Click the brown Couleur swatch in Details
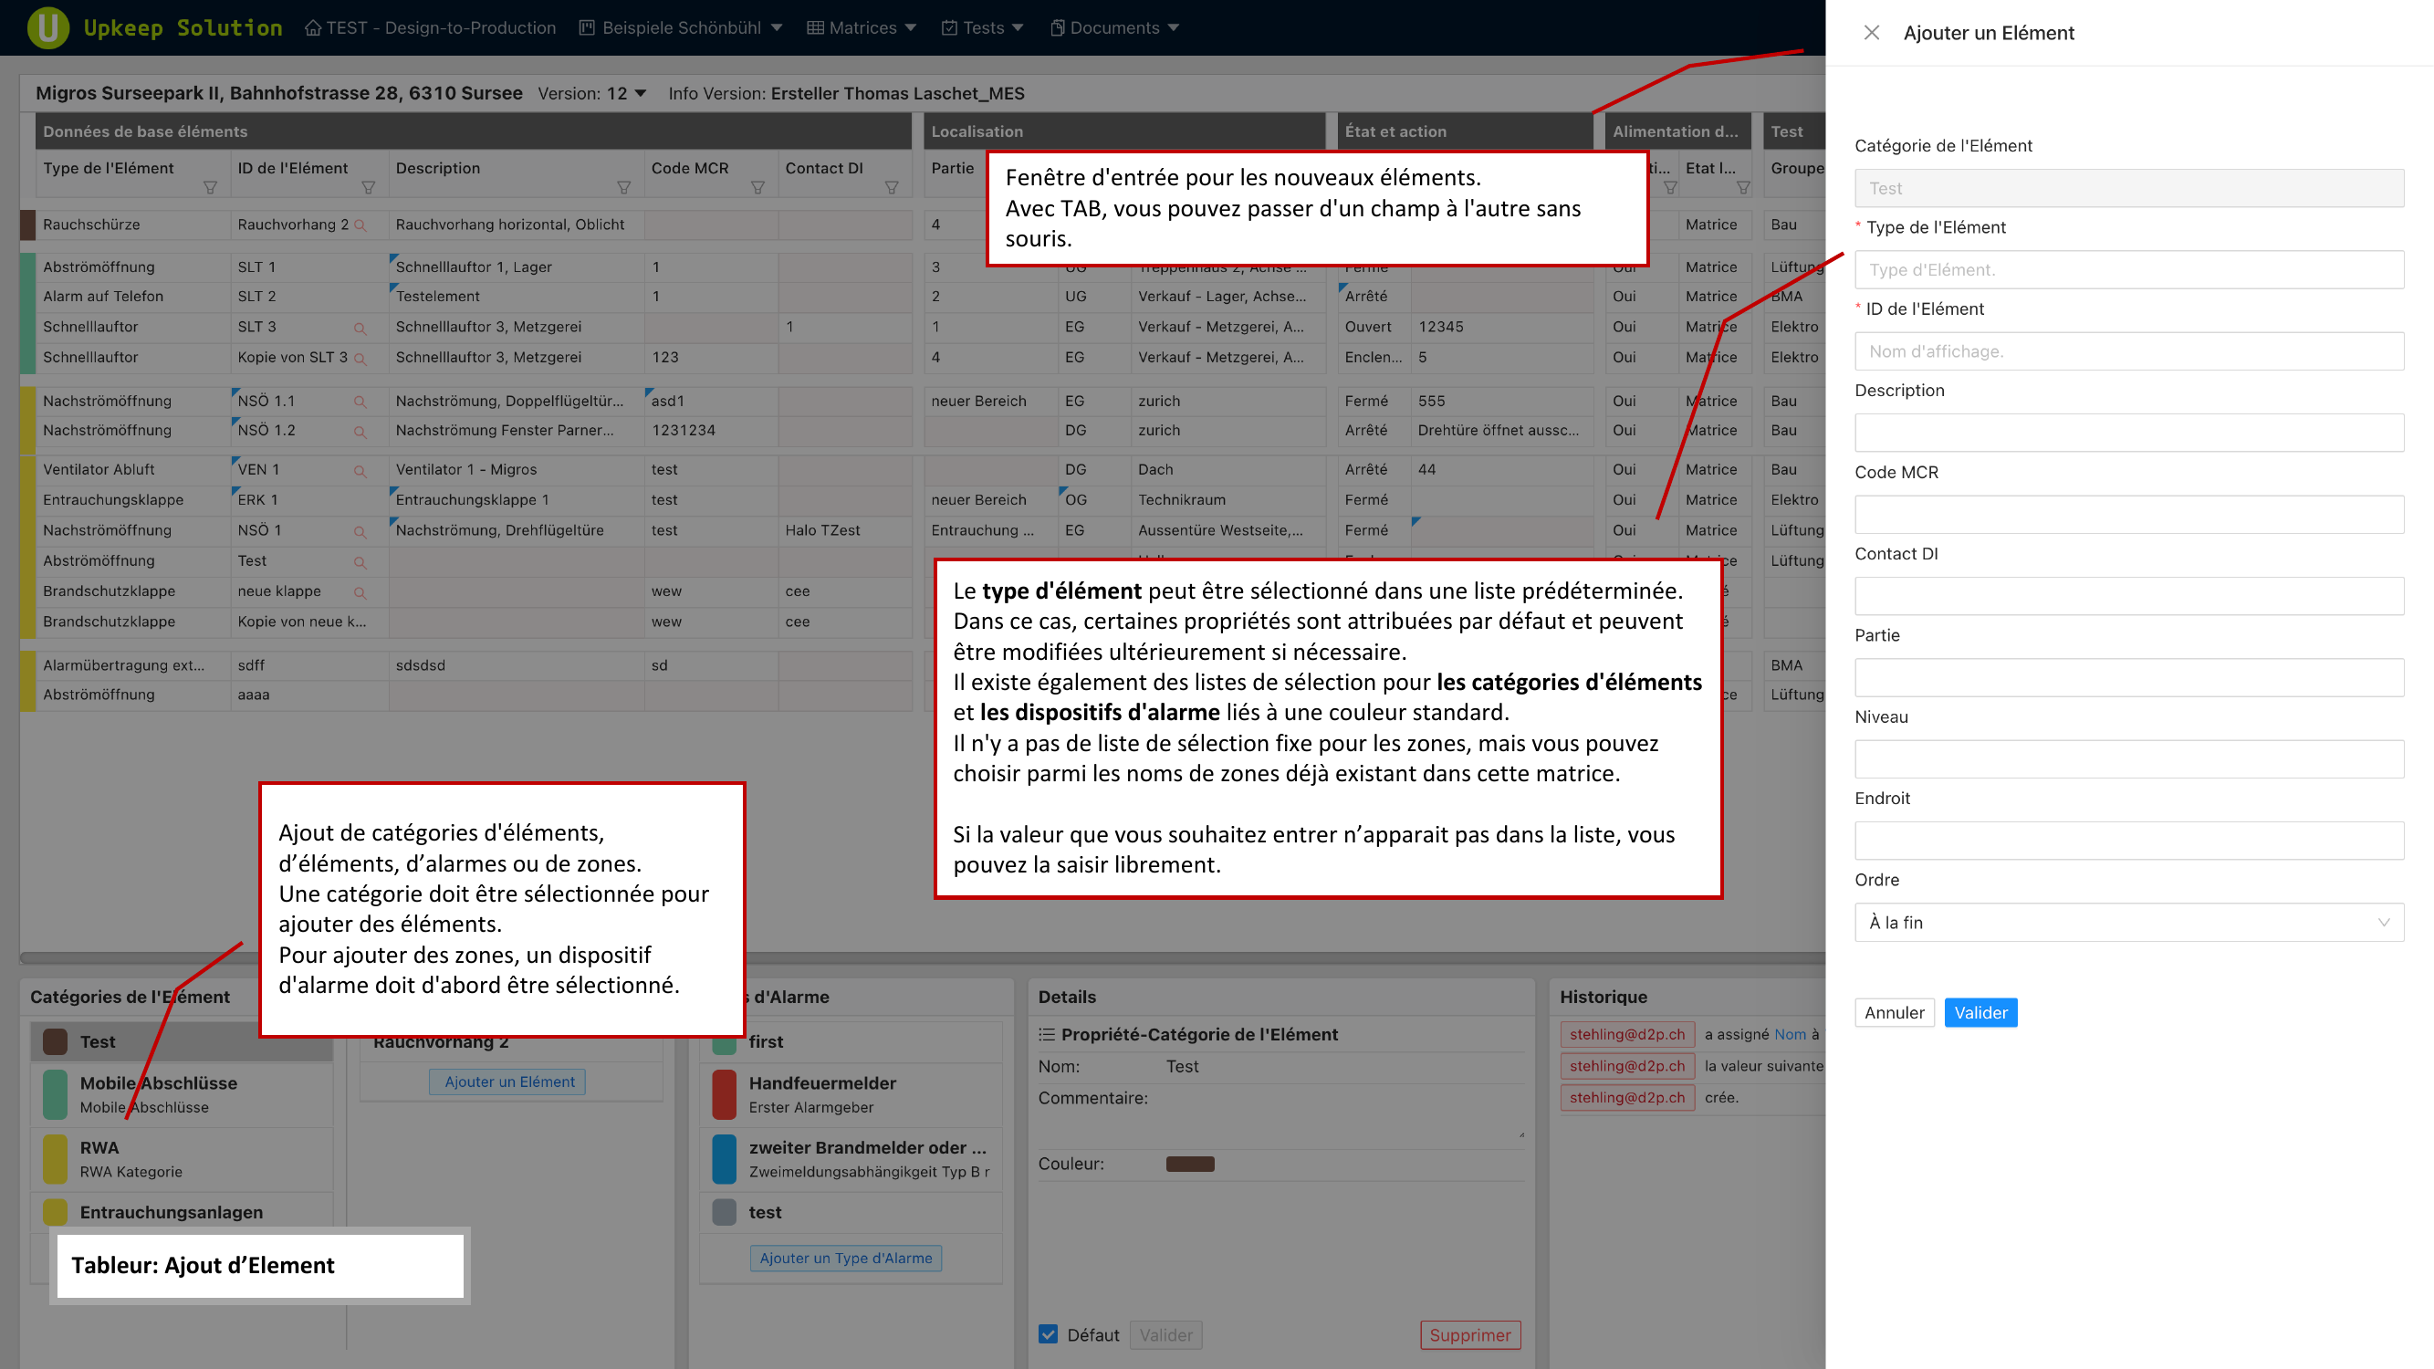This screenshot has height=1369, width=2434. tap(1189, 1164)
